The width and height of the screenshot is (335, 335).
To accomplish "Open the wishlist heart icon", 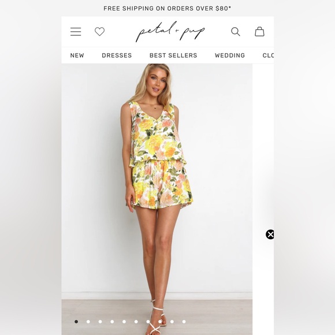I will 99,32.
